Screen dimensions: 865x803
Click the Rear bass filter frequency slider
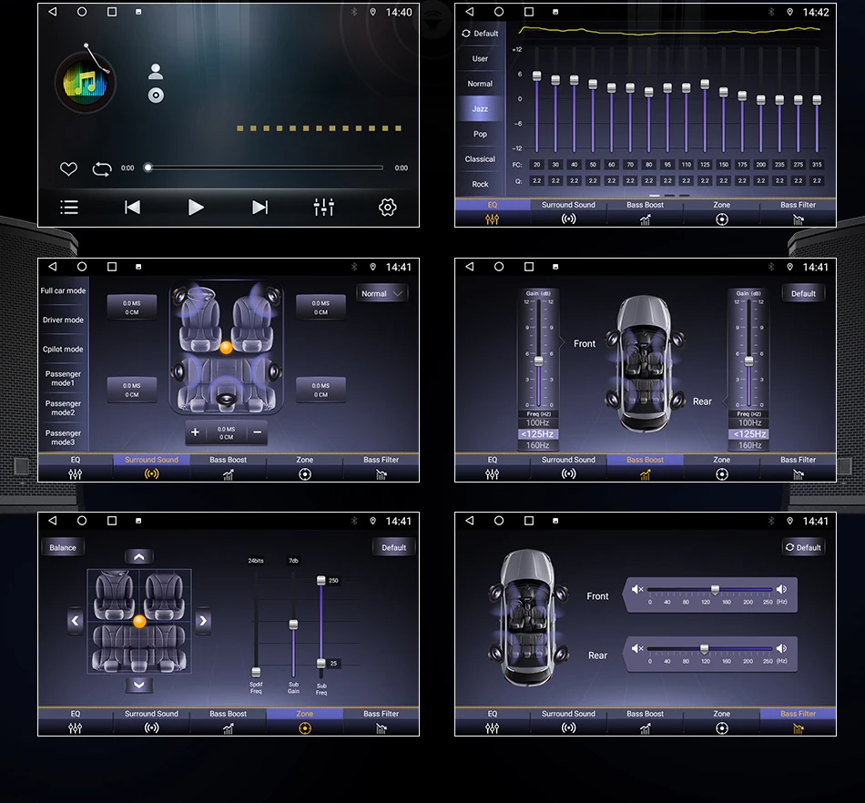[710, 648]
